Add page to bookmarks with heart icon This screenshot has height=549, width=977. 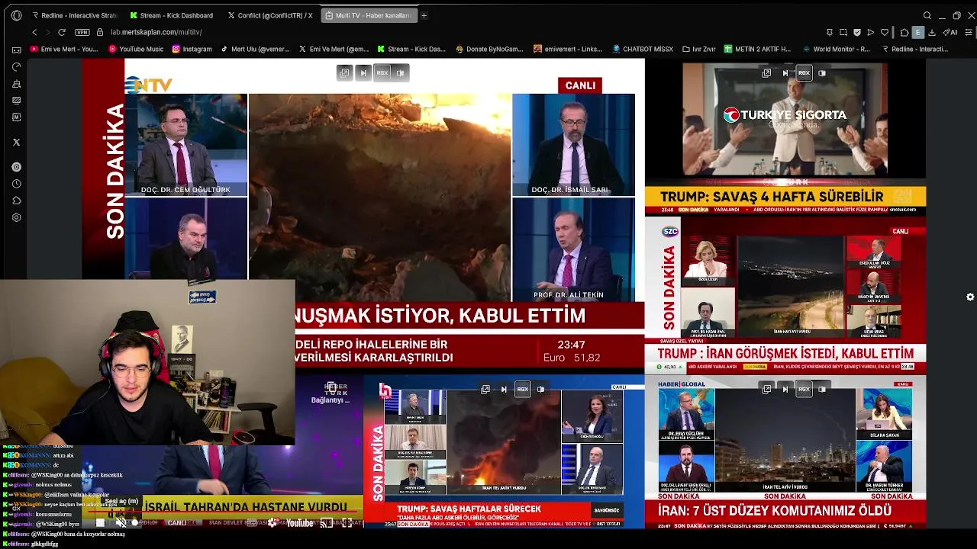click(885, 32)
